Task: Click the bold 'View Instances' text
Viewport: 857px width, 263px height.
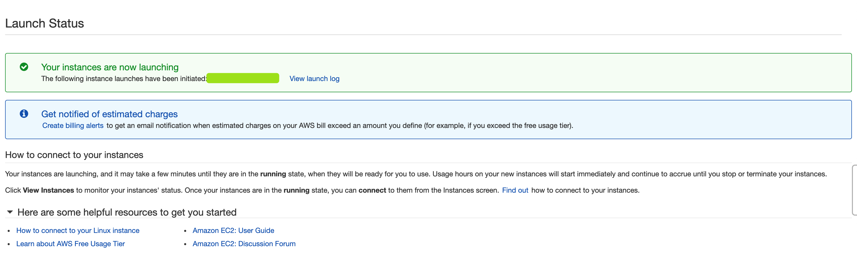Action: (x=48, y=190)
